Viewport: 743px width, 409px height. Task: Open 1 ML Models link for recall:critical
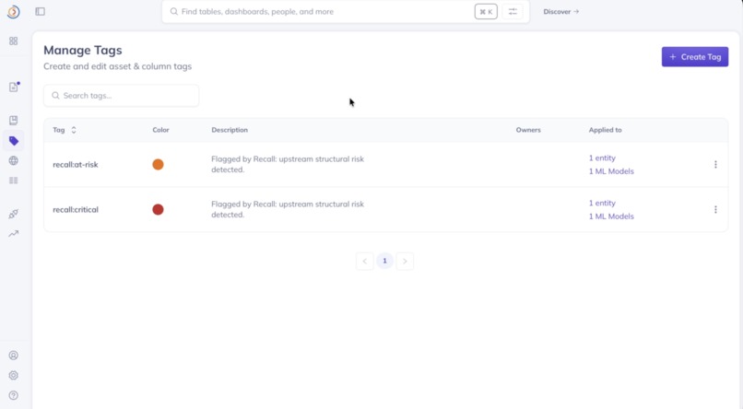(x=611, y=216)
